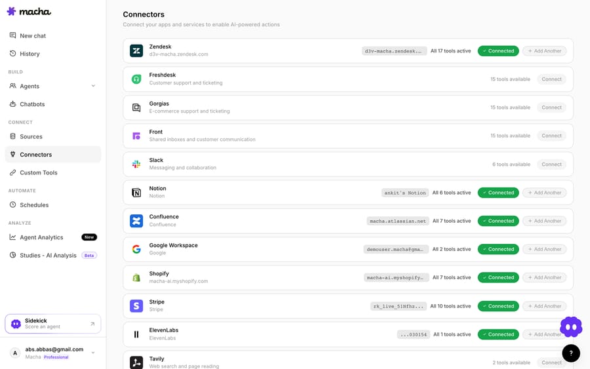Click the Confluence logo icon
This screenshot has height=369, width=590.
pos(136,221)
